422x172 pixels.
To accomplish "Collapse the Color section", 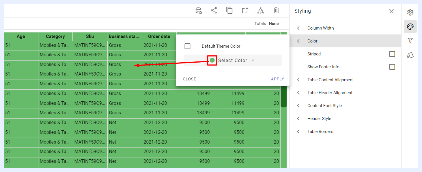I will 345,41.
